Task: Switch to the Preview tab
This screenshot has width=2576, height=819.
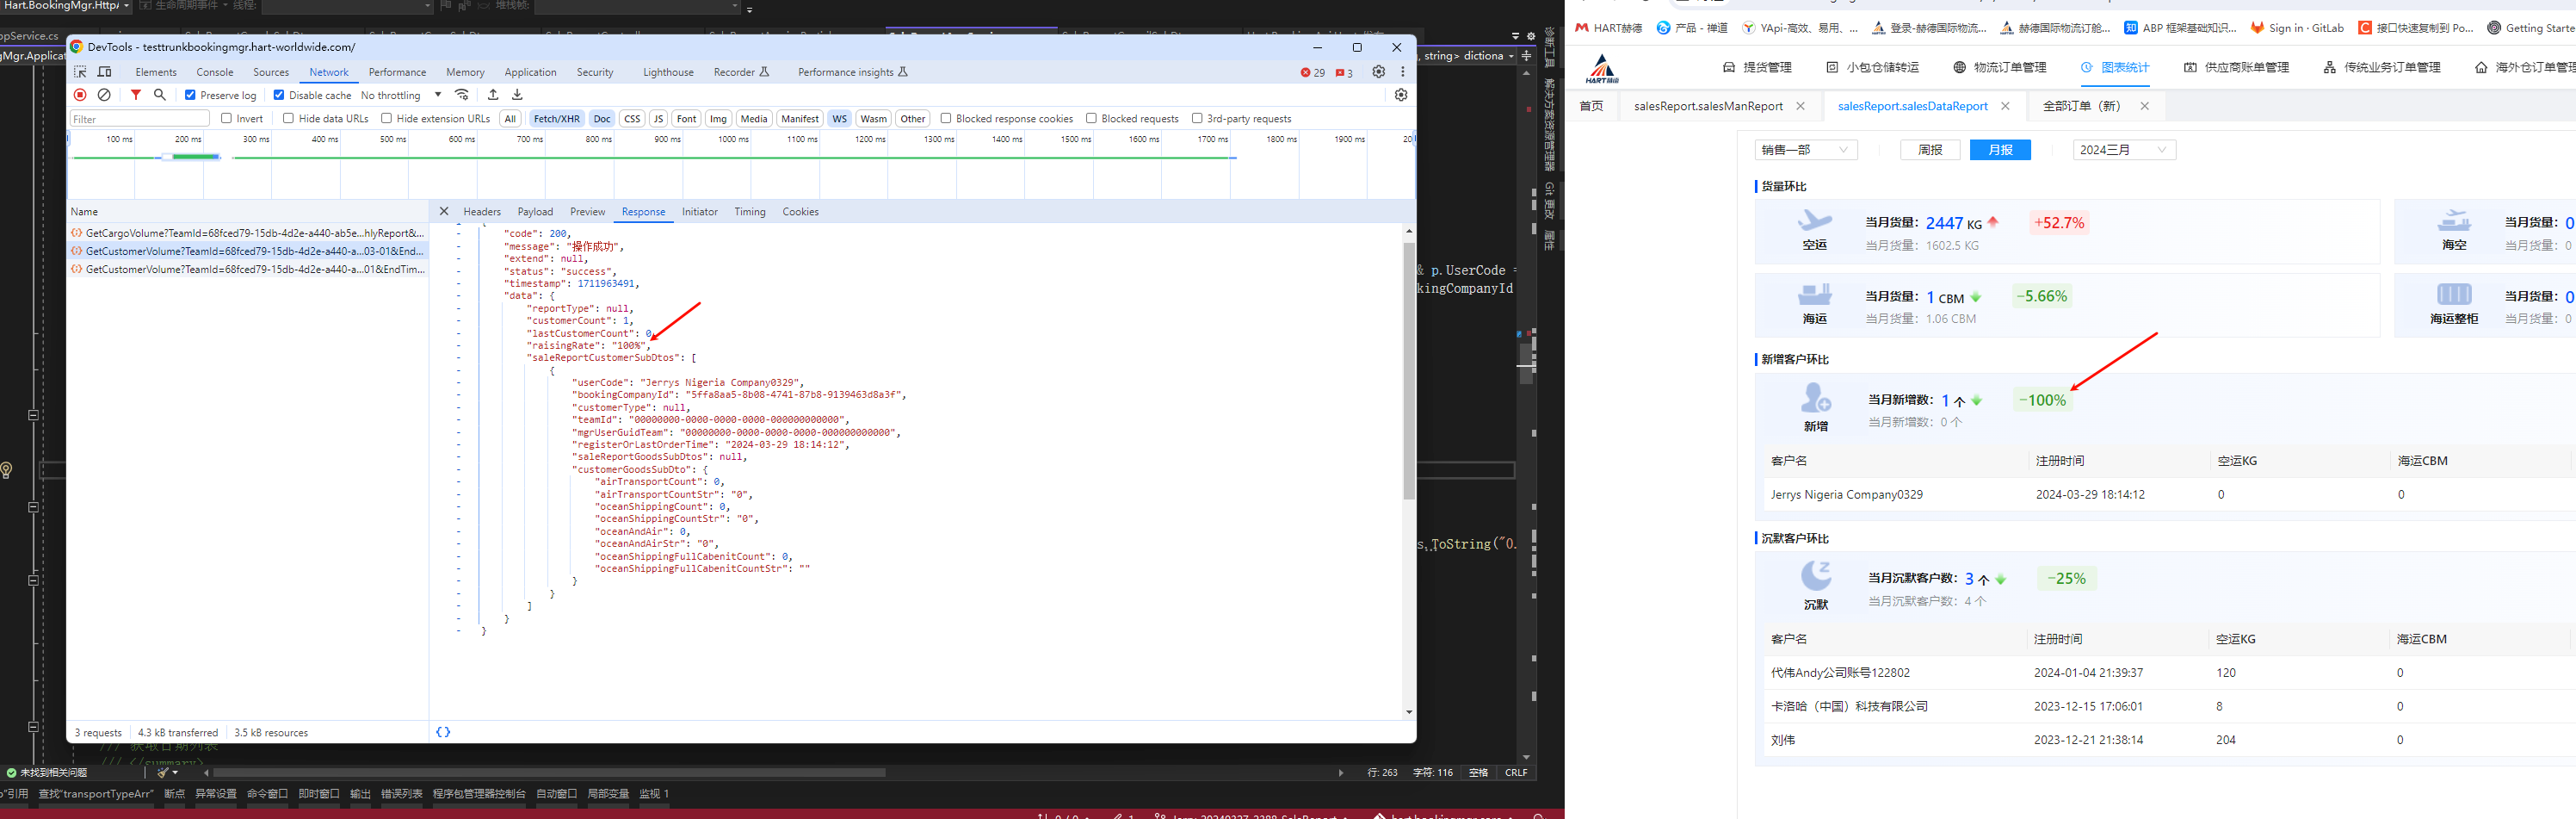Action: [x=587, y=212]
